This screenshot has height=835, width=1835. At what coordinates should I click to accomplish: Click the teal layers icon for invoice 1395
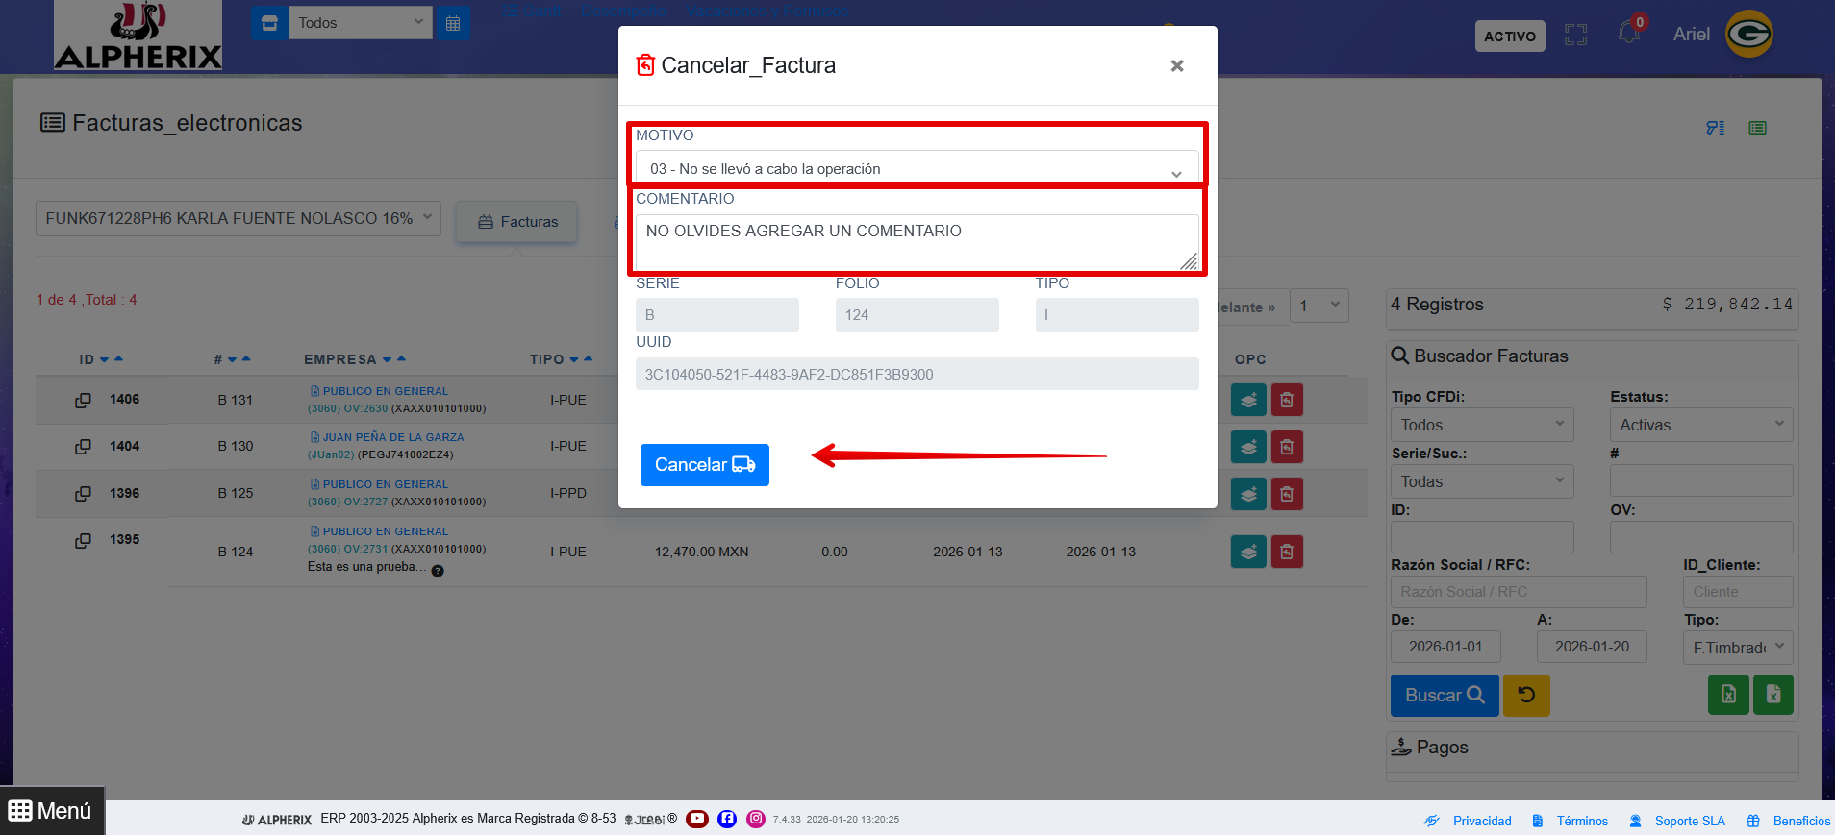1248,552
